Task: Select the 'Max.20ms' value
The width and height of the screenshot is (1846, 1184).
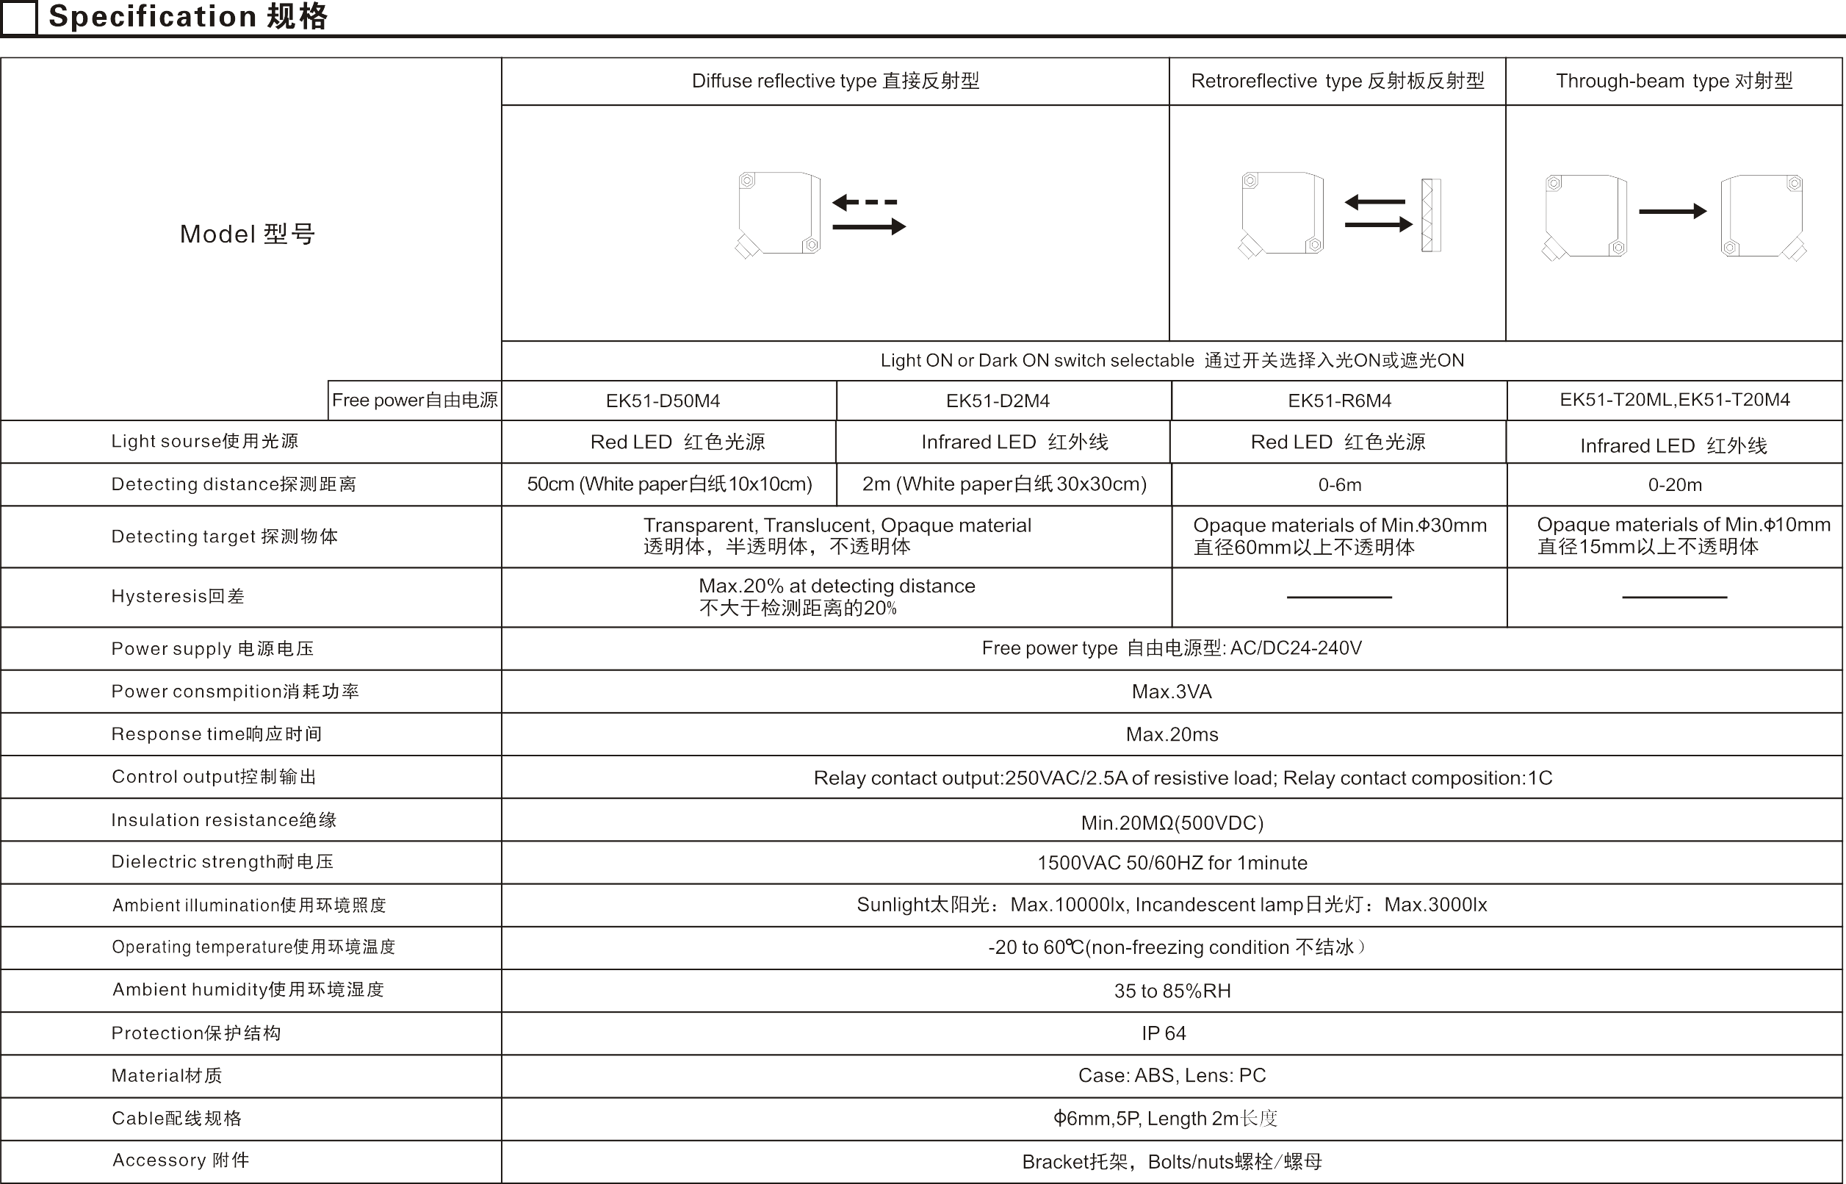Action: coord(1172,735)
